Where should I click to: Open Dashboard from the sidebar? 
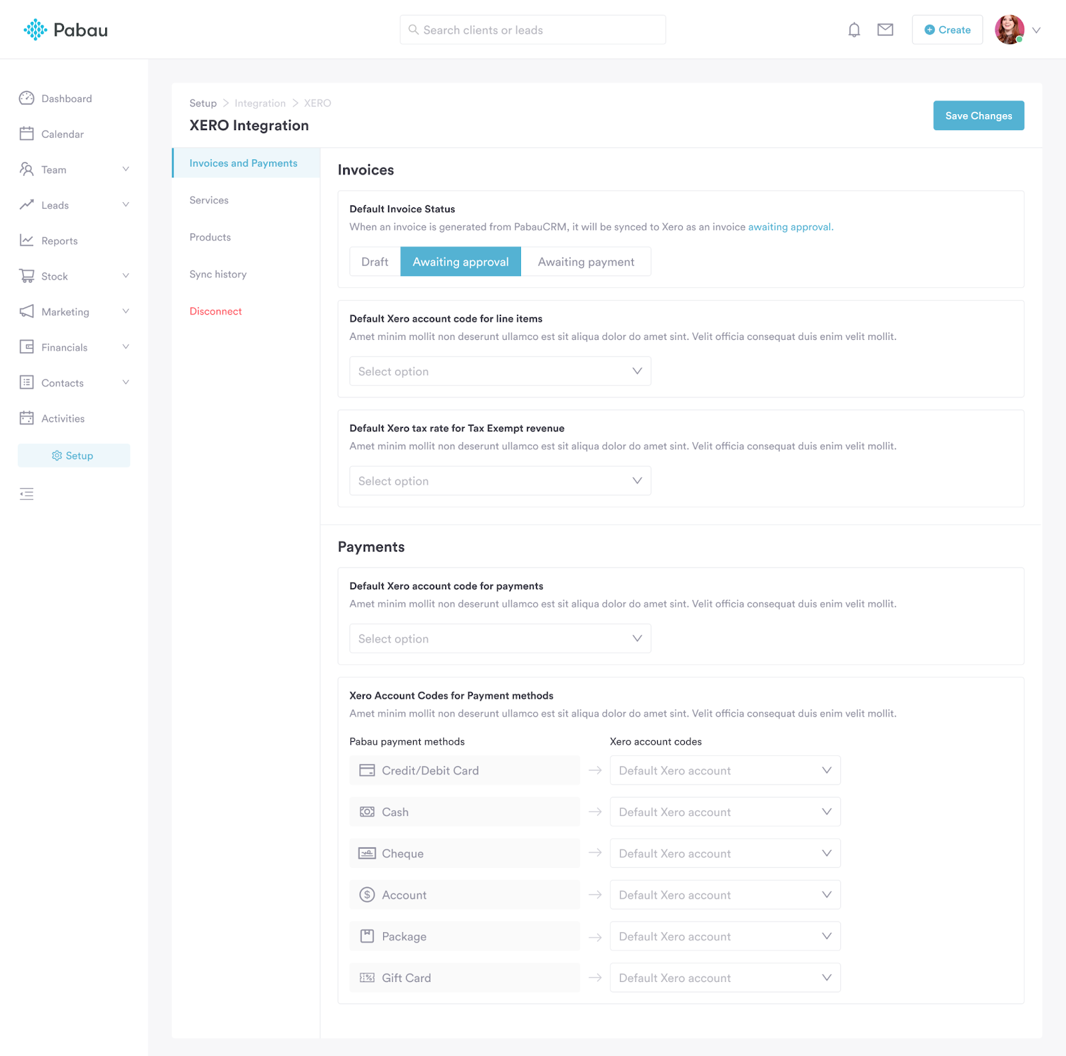click(x=67, y=99)
